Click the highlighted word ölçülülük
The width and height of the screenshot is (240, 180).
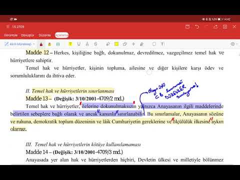pos(182,121)
